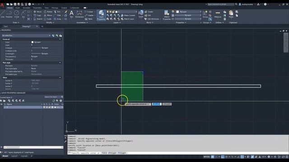Select the Arc tool
This screenshot has height=162, width=289.
[x=23, y=14]
